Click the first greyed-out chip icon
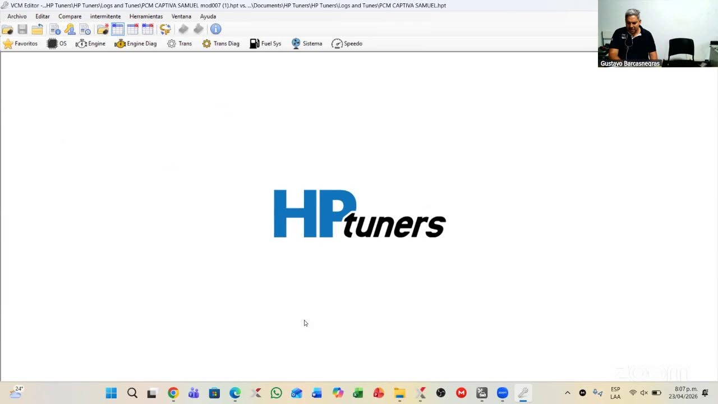Image resolution: width=718 pixels, height=404 pixels. click(183, 29)
